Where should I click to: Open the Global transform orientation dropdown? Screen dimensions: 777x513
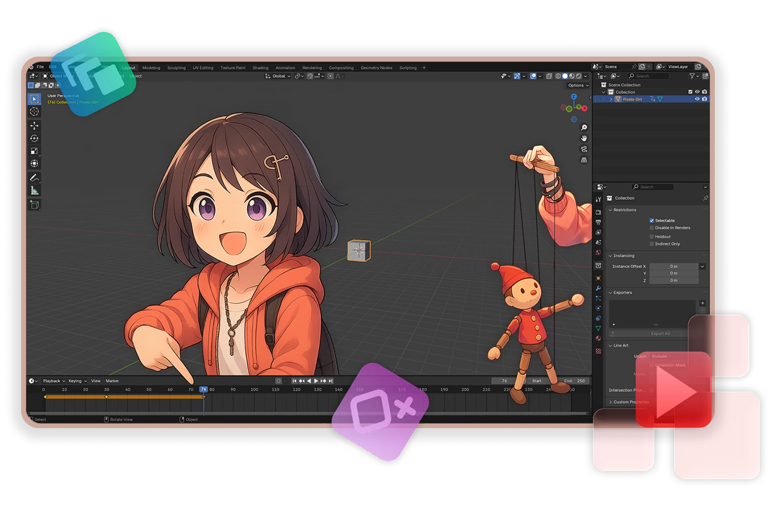point(278,76)
